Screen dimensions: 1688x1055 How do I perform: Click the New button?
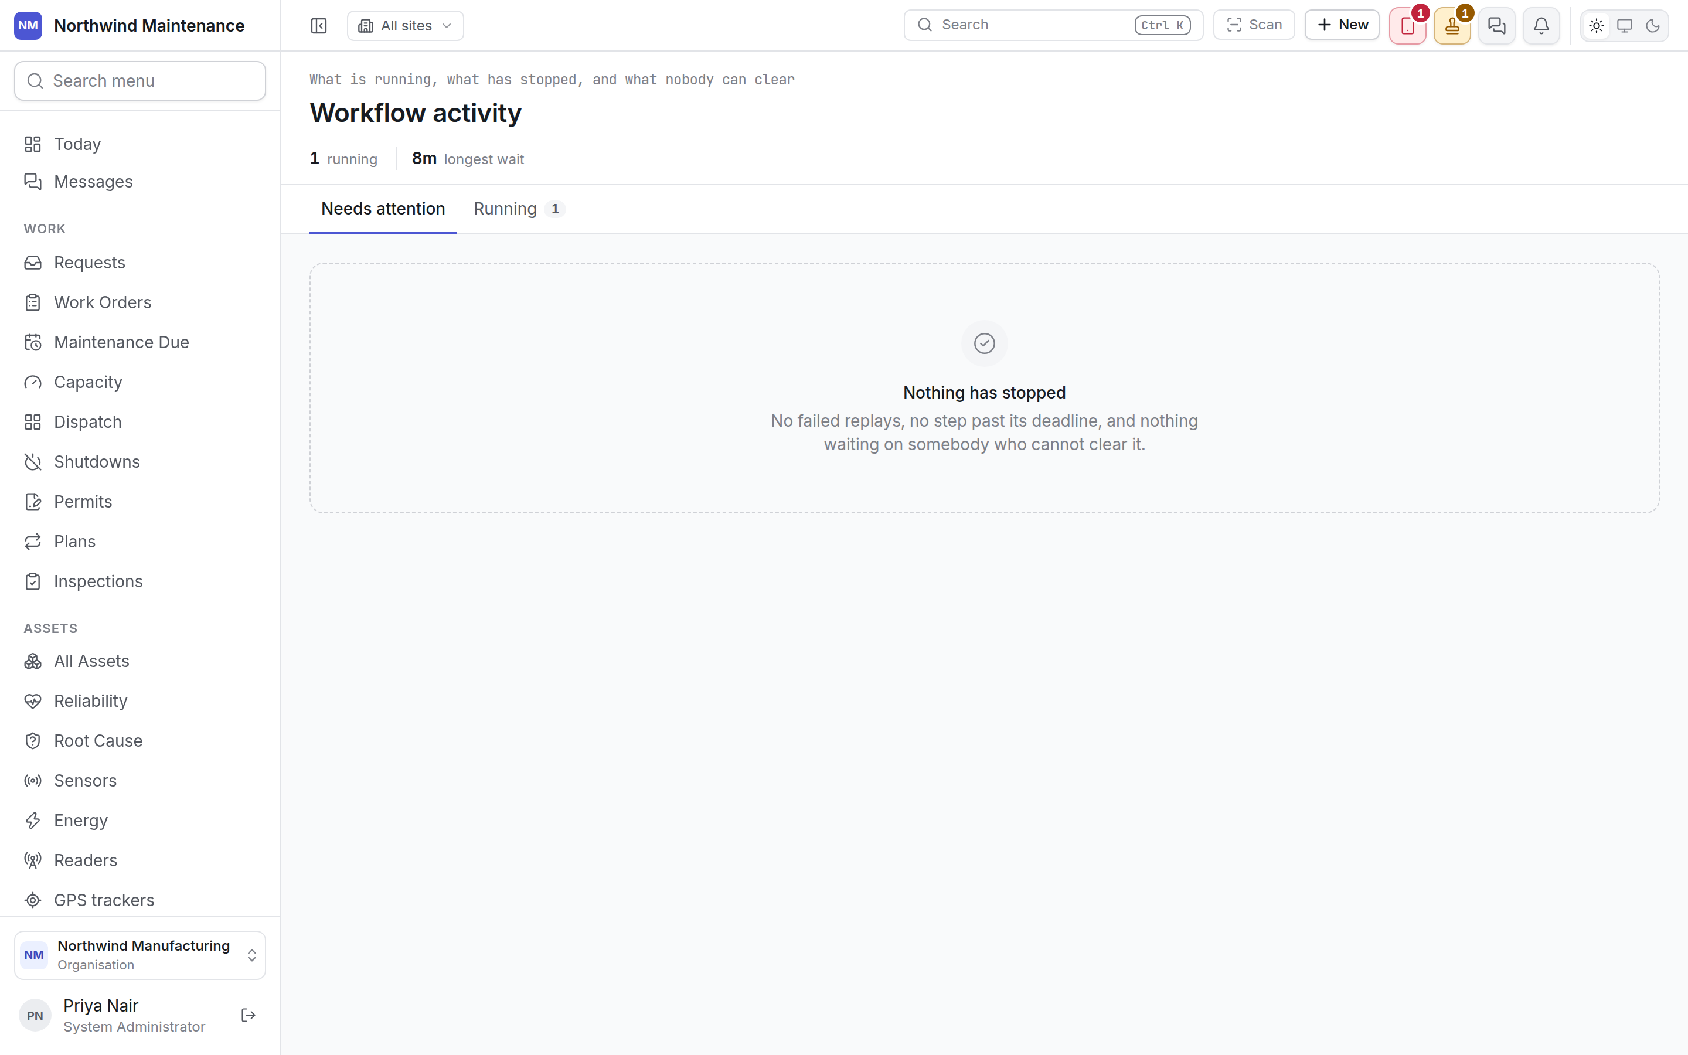point(1342,25)
